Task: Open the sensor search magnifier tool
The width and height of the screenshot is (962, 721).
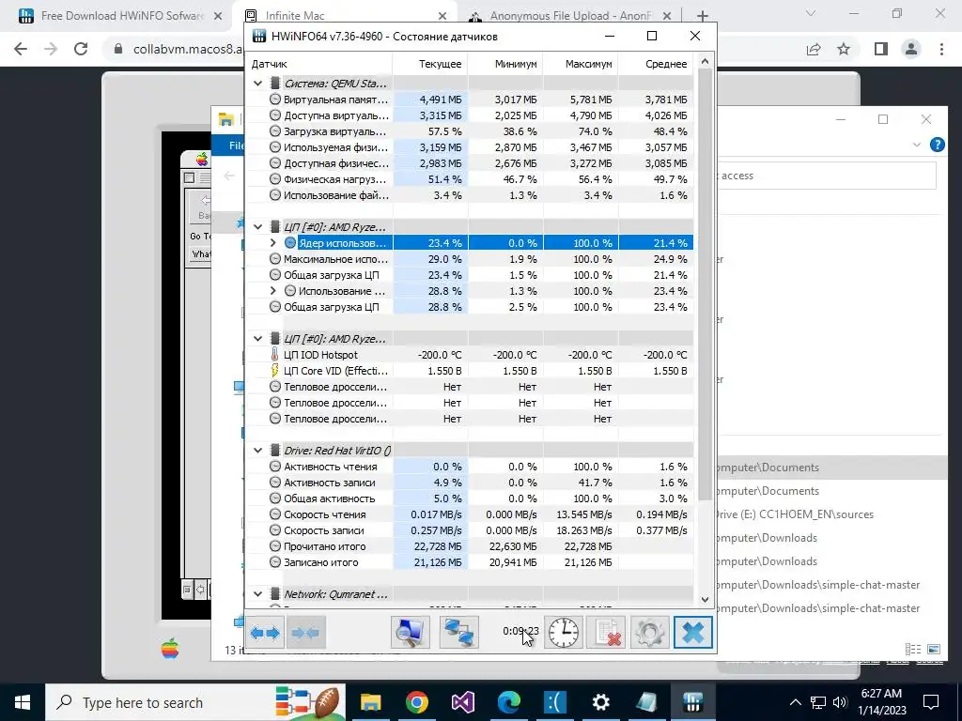Action: pyautogui.click(x=410, y=632)
